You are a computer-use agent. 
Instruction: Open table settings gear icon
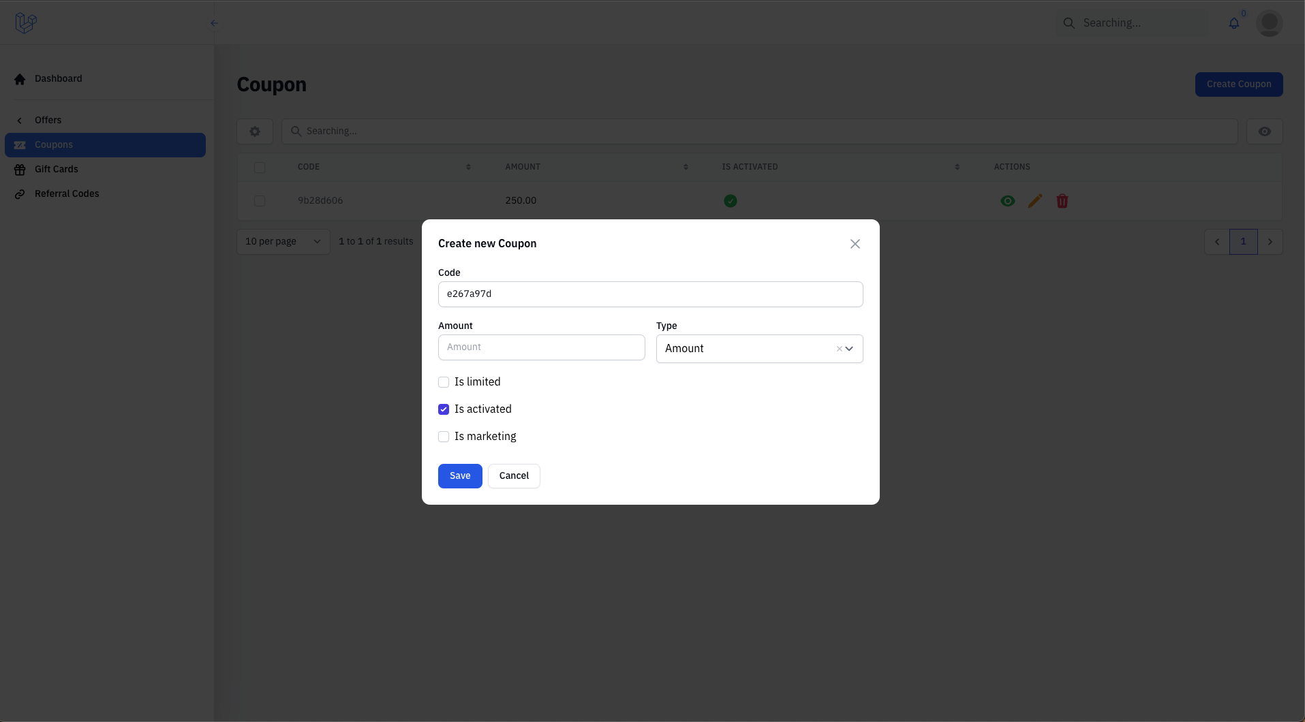pyautogui.click(x=255, y=131)
